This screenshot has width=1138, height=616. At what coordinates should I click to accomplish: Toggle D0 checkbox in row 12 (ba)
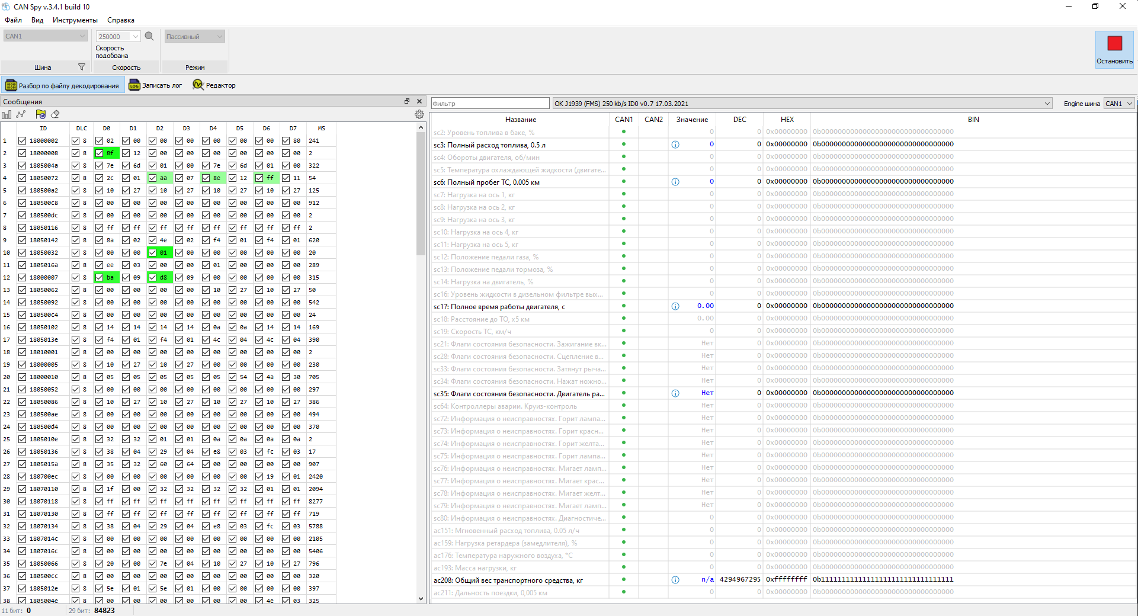(x=100, y=278)
